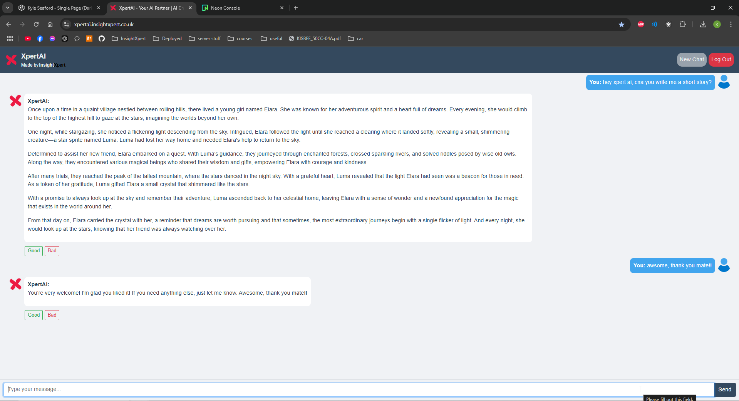Click the bookmark star icon

(621, 24)
